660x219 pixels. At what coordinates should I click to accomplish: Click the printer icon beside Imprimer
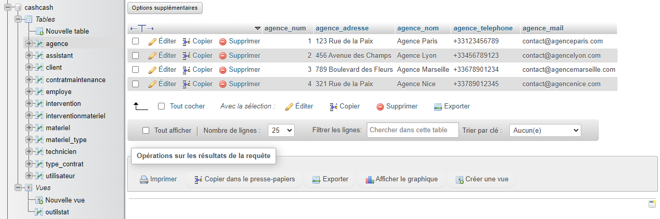[144, 180]
